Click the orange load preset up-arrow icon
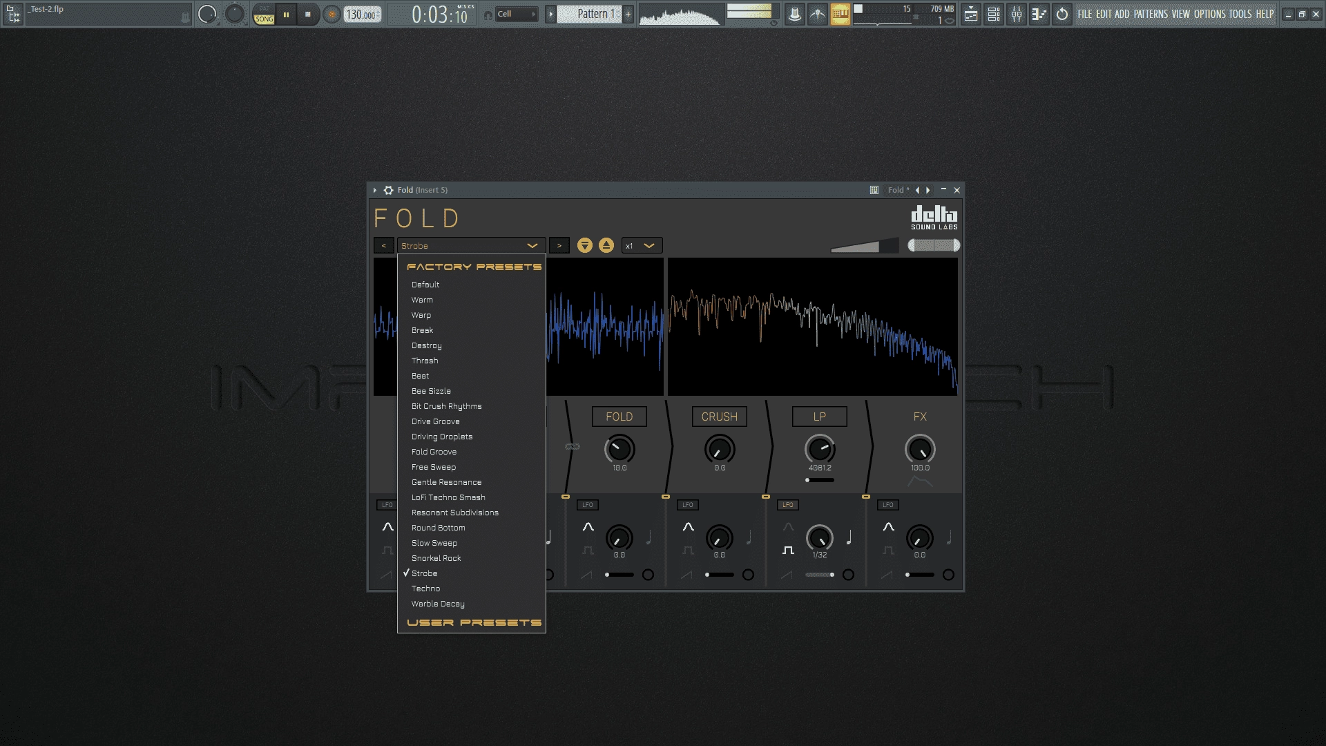The height and width of the screenshot is (746, 1326). (x=606, y=245)
